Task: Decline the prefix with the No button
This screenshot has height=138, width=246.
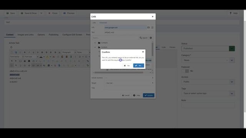Action: coord(127,66)
